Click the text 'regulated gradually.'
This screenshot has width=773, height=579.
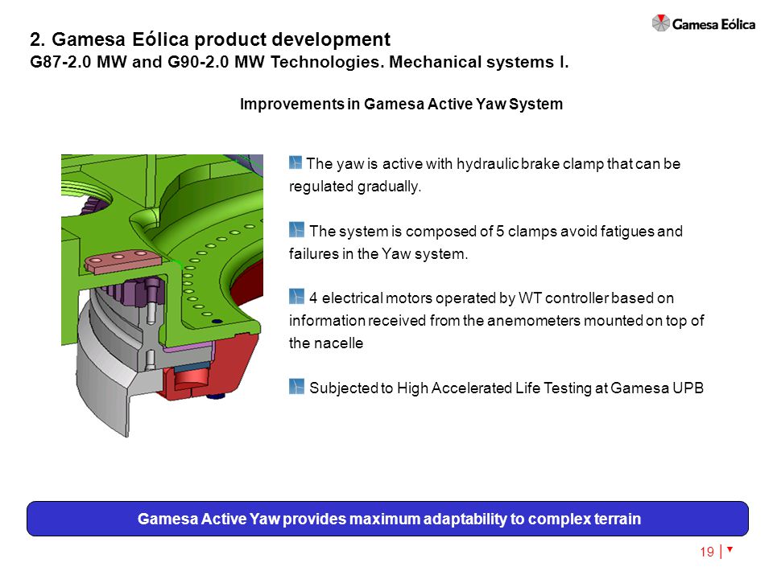[355, 187]
